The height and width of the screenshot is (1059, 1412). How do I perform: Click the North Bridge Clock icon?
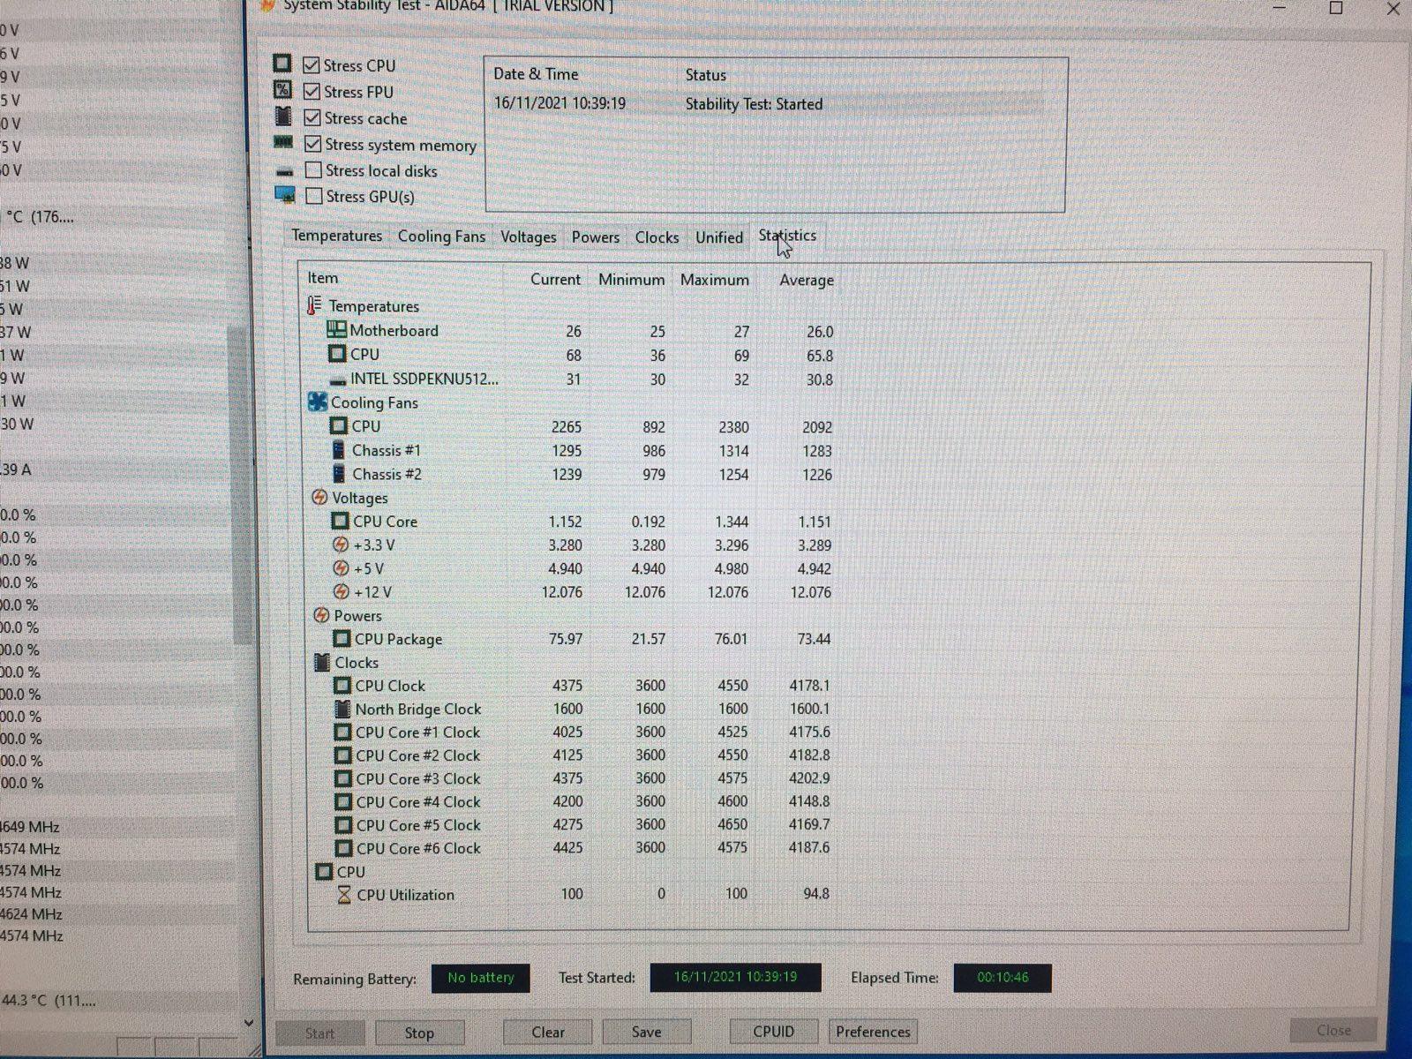click(342, 709)
